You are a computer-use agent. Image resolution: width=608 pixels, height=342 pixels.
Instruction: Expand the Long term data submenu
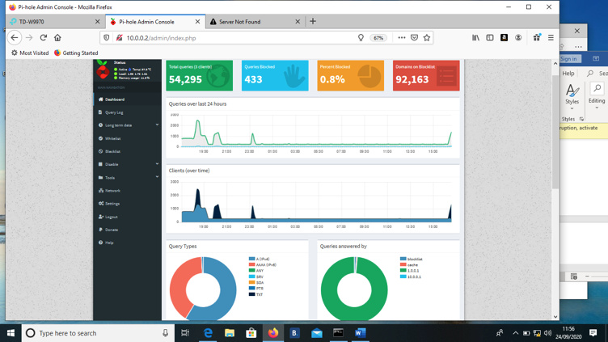(x=118, y=125)
